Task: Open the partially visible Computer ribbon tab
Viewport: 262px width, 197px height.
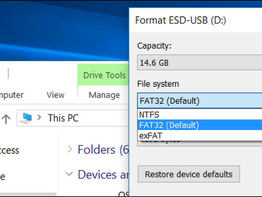Action: (x=12, y=95)
